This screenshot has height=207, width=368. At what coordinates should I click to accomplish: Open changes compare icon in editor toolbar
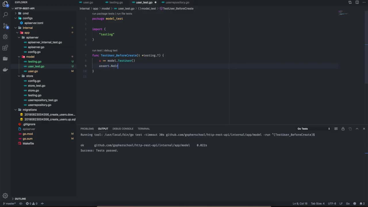click(350, 2)
